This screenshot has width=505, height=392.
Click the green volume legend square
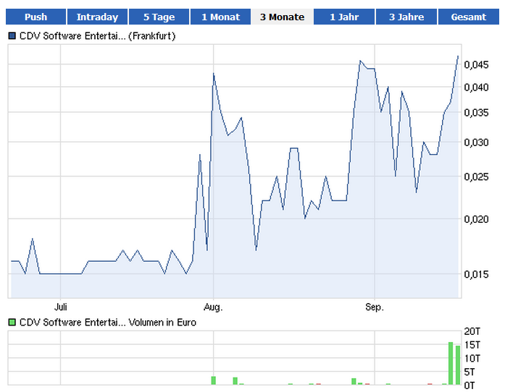point(12,322)
